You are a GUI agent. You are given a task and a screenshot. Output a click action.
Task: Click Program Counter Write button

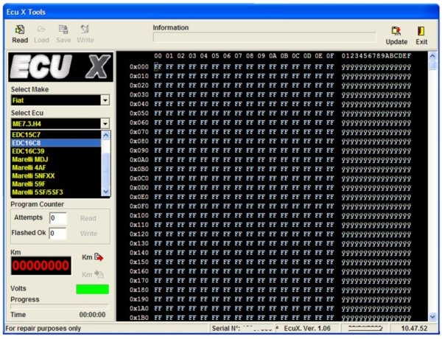88,234
